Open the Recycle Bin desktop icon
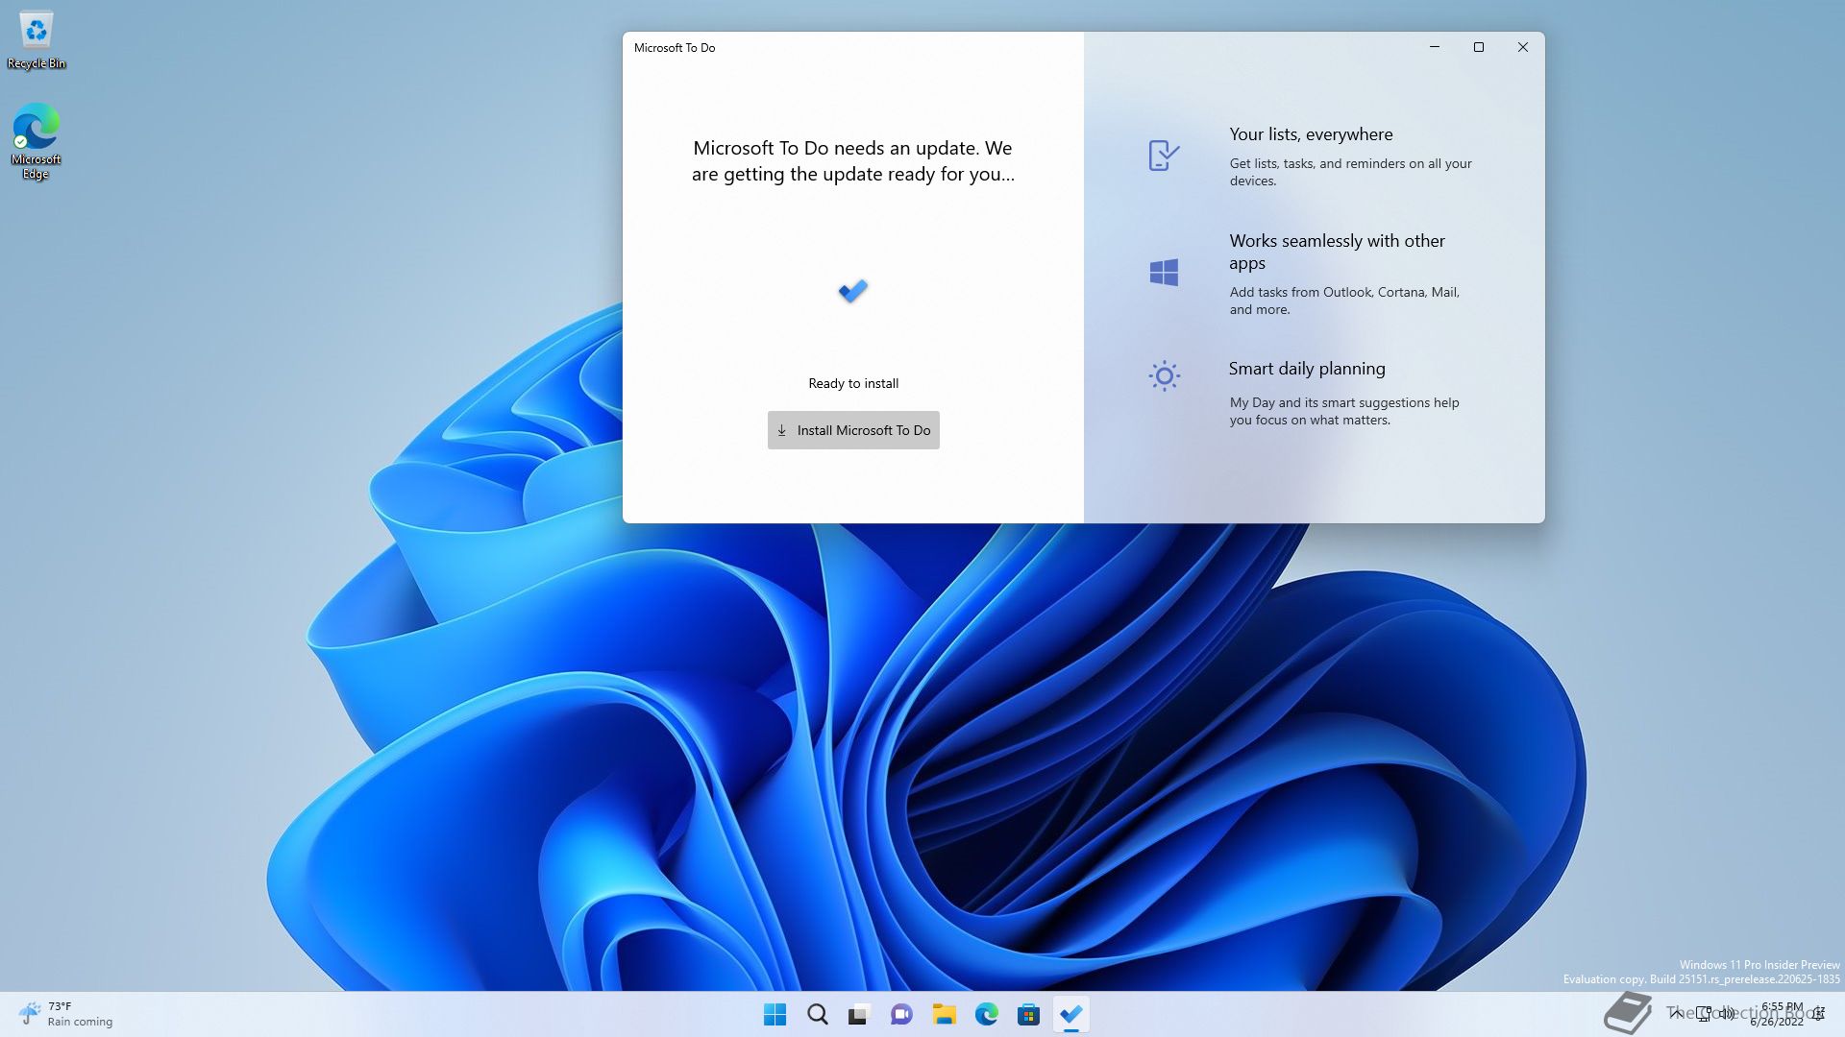 [37, 40]
